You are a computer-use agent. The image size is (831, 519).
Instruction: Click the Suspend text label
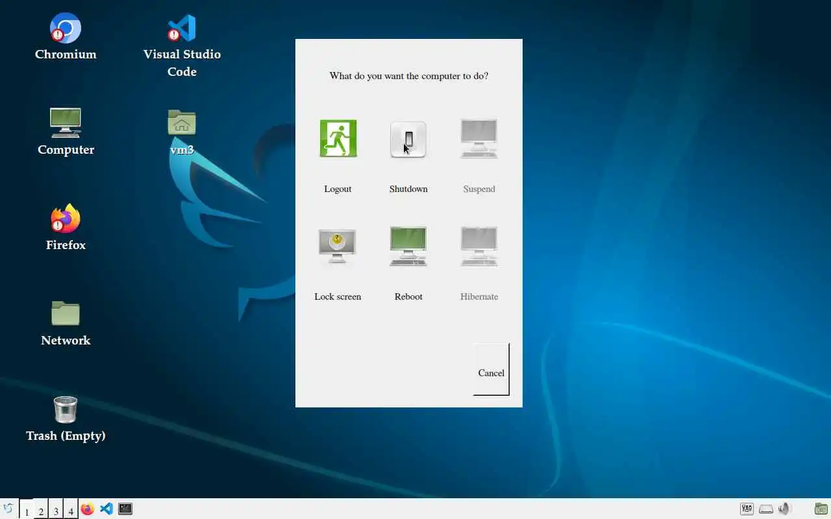pyautogui.click(x=479, y=189)
